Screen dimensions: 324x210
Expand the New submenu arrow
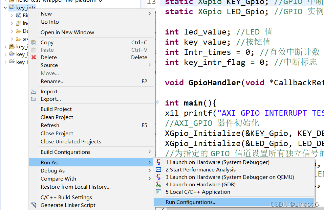[x=150, y=14]
